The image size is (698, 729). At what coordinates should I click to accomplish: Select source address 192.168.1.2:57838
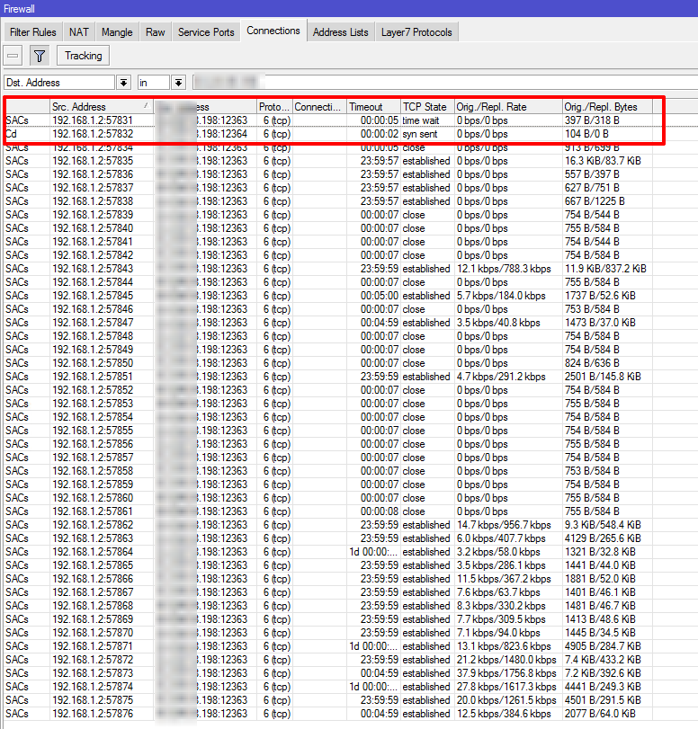(x=93, y=201)
